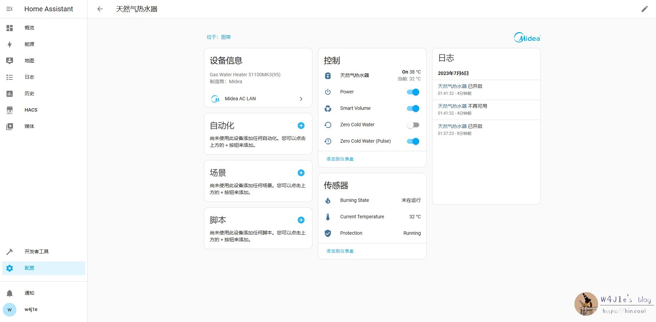
Task: Toggle the Power switch off
Action: point(413,92)
